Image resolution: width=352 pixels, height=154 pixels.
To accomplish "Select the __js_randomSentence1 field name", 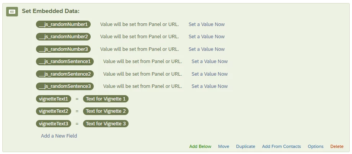I will [x=65, y=62].
